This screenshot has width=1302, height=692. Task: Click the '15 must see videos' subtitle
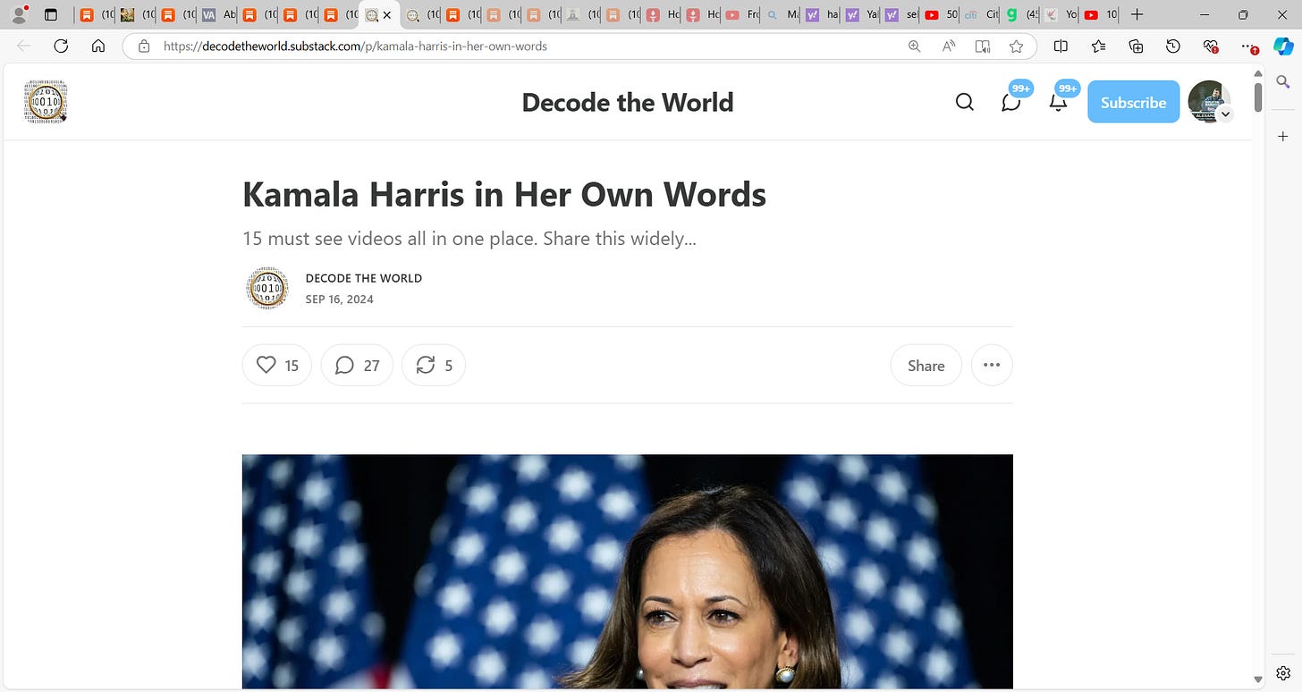click(x=469, y=239)
